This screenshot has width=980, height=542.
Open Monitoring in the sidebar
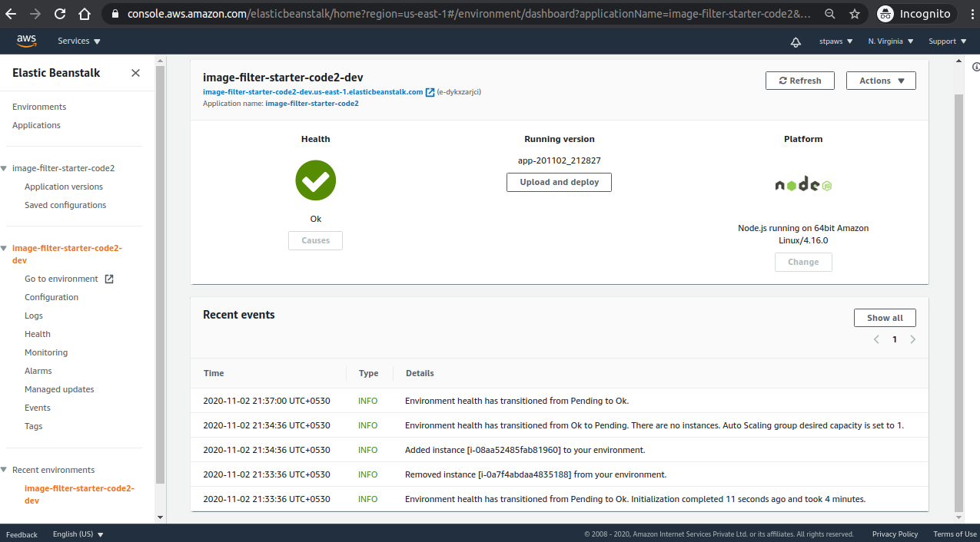(x=46, y=352)
